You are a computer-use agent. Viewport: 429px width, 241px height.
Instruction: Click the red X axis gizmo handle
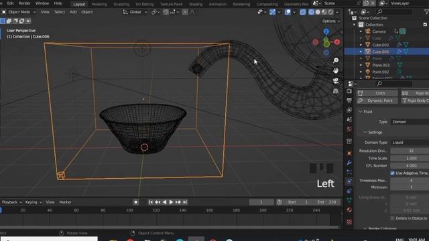337,42
